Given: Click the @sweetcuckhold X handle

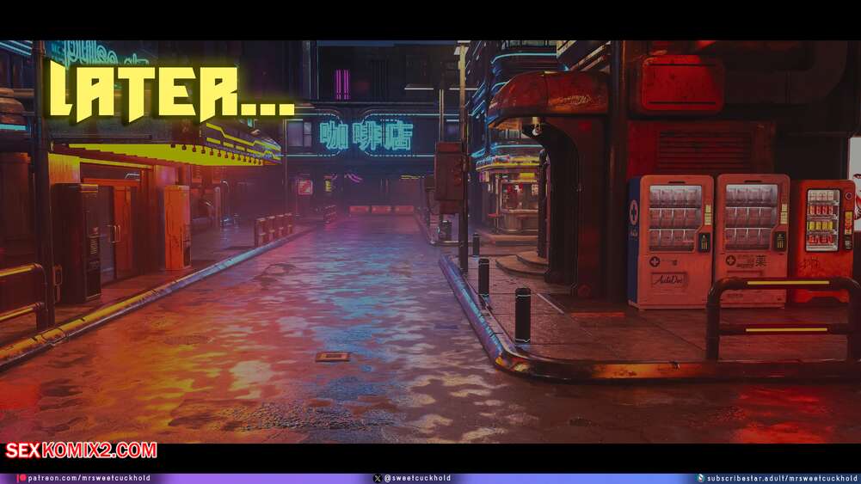Looking at the screenshot, I should click(x=417, y=478).
